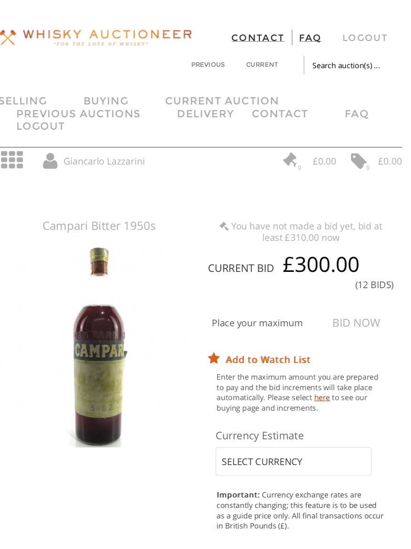Go to Current Auction in the menu
This screenshot has width=411, height=549.
pyautogui.click(x=222, y=101)
